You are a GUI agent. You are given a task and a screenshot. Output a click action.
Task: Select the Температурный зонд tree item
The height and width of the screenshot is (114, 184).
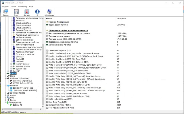coord(25,45)
